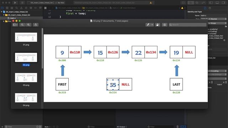Zoom out in Preview
The height and width of the screenshot is (128, 228).
22,25
